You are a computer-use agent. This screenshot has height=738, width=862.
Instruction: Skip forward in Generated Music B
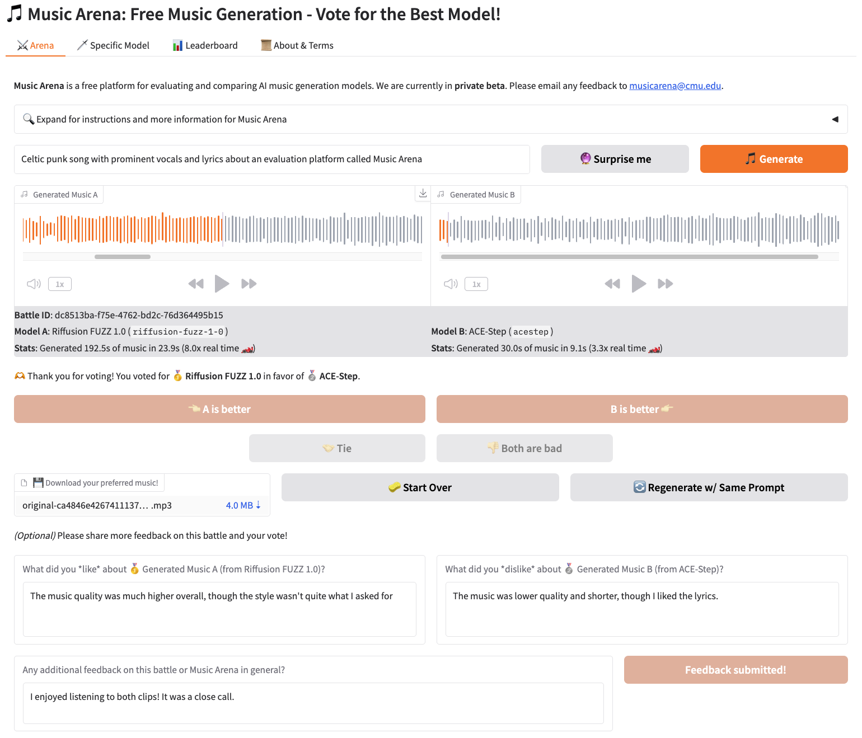[x=665, y=284]
